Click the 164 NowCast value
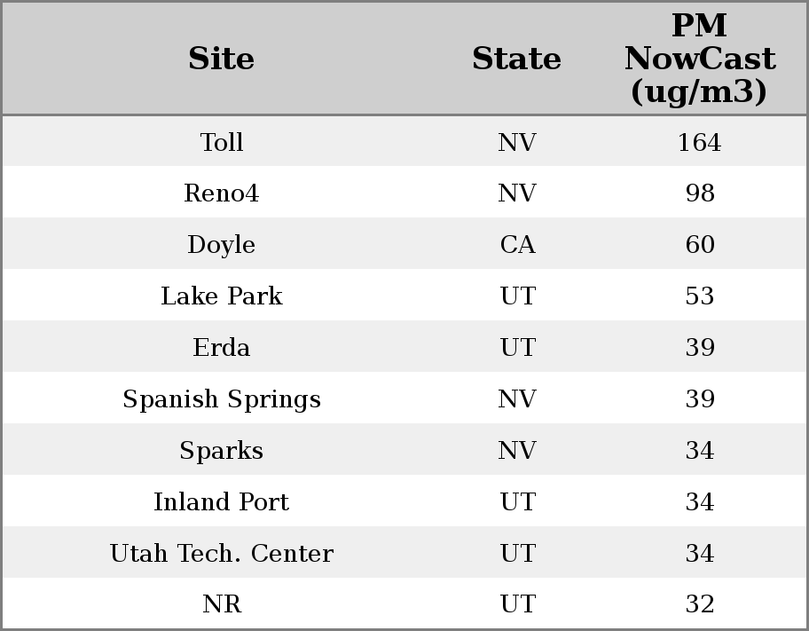 [x=699, y=142]
